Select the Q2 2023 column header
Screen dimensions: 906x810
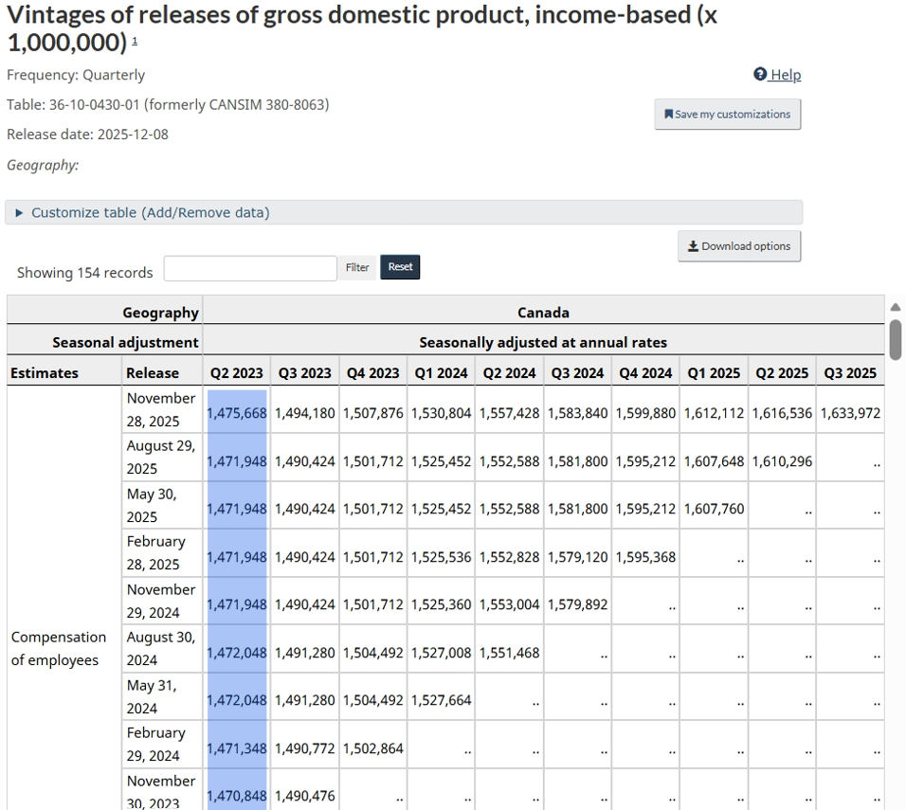236,372
